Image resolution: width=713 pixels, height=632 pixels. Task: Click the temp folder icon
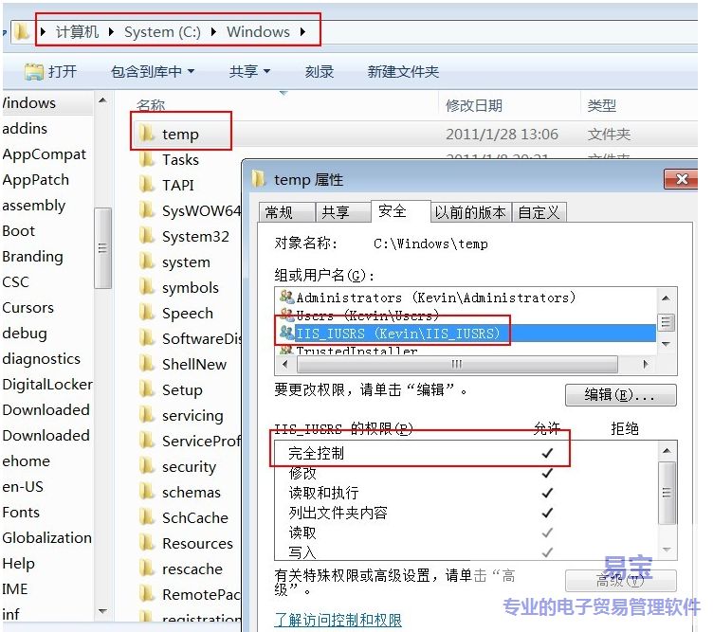pyautogui.click(x=147, y=135)
